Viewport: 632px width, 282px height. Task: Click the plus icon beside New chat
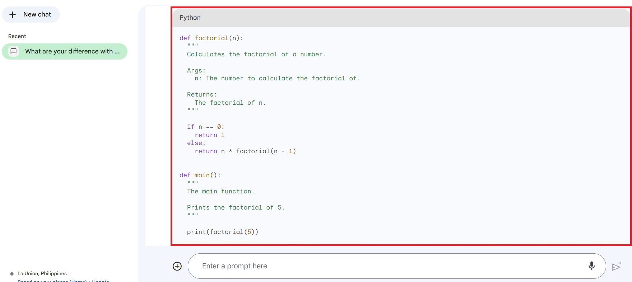13,15
